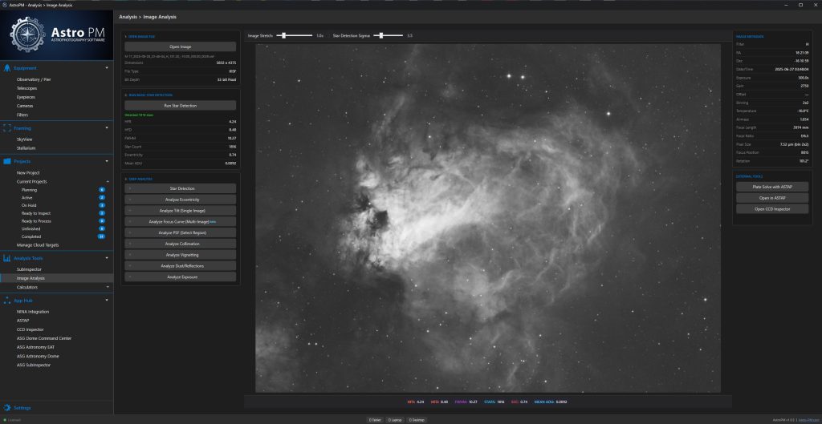Click the Unfinished count badge
Image resolution: width=822 pixels, height=424 pixels.
tap(102, 228)
